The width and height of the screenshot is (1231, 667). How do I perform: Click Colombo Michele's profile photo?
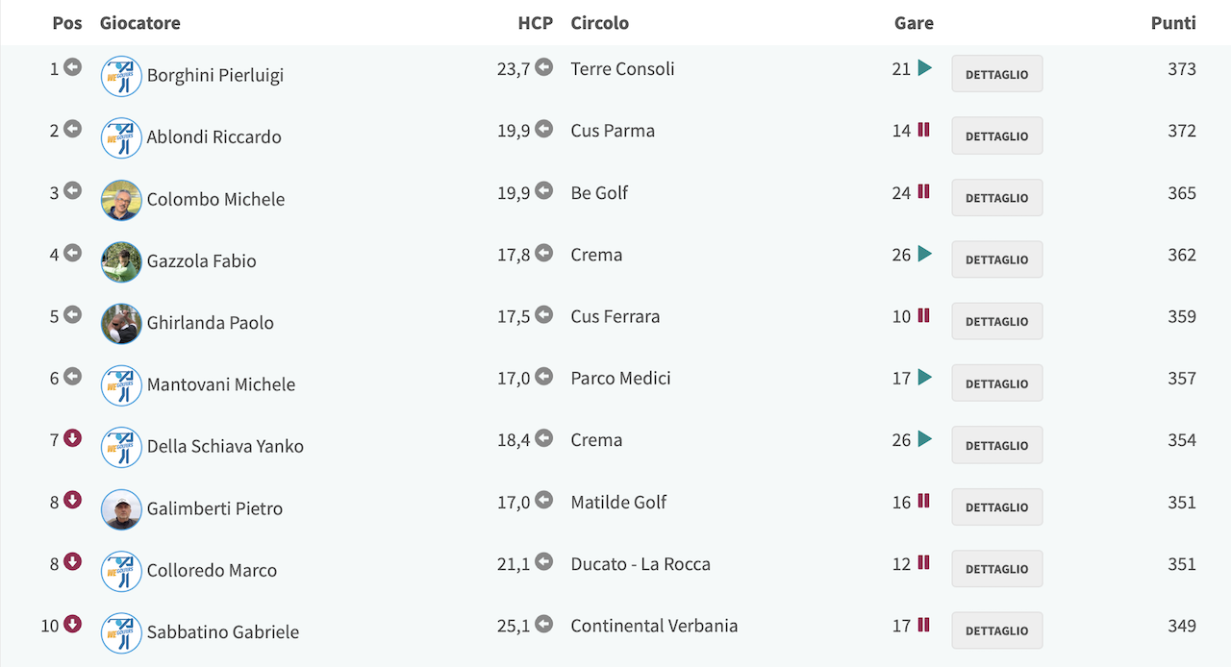pyautogui.click(x=121, y=200)
